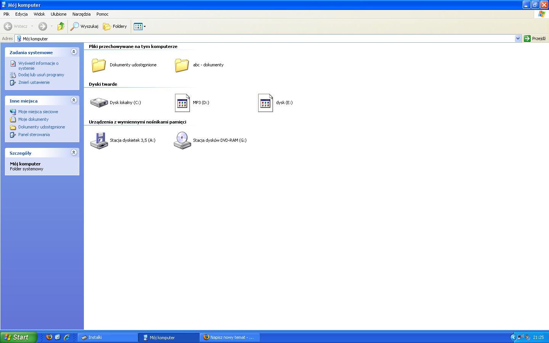549x343 pixels.
Task: Expand hidden system tray icons arrow
Action: point(513,337)
